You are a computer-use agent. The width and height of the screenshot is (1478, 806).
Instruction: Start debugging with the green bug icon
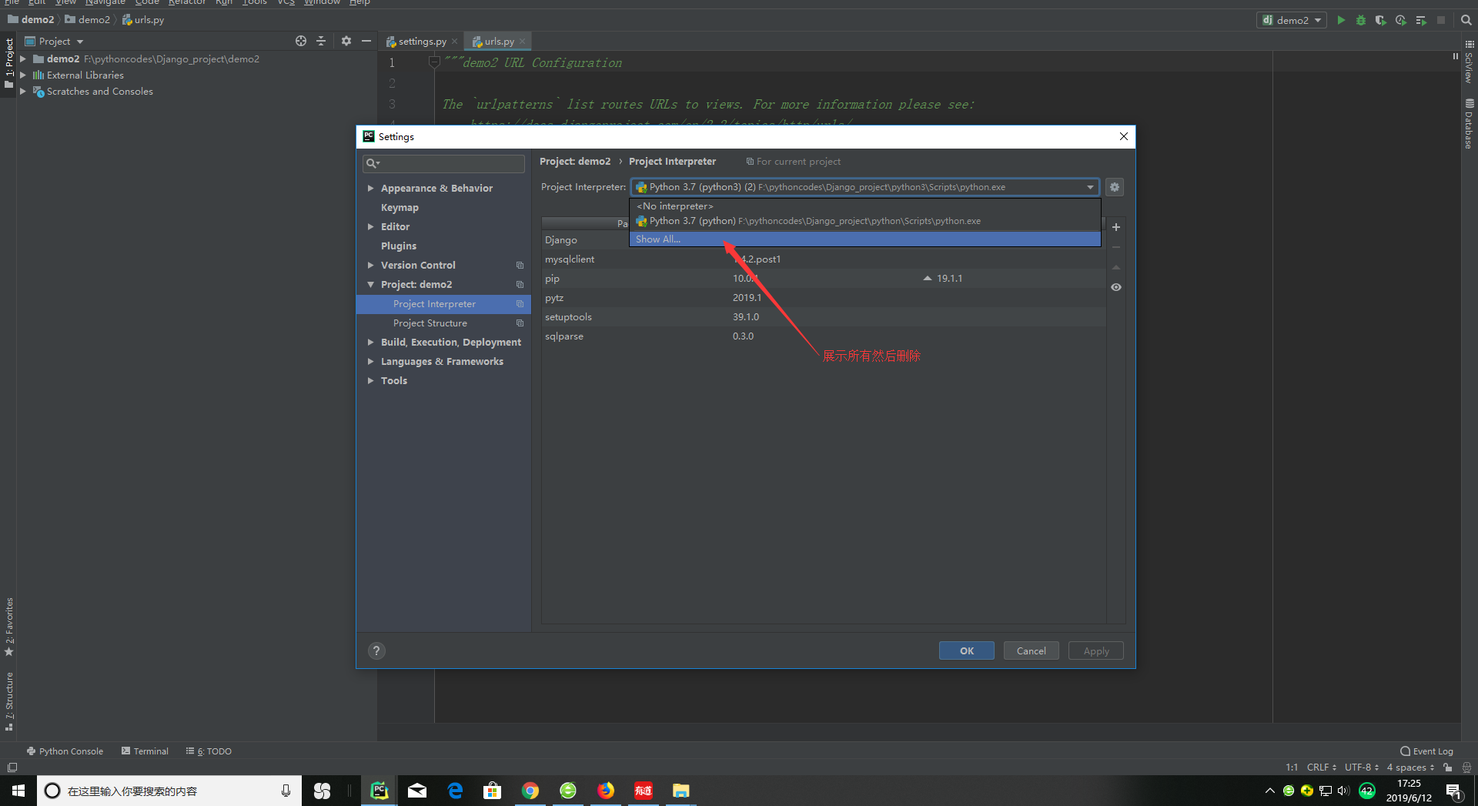[x=1361, y=20]
